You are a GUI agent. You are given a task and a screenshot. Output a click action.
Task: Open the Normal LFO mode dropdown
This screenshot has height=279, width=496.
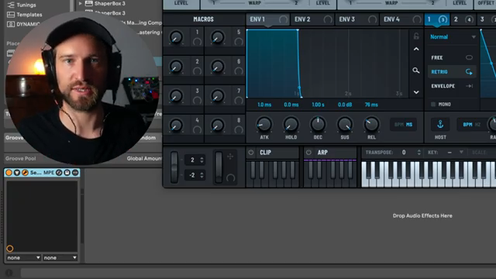coord(453,37)
